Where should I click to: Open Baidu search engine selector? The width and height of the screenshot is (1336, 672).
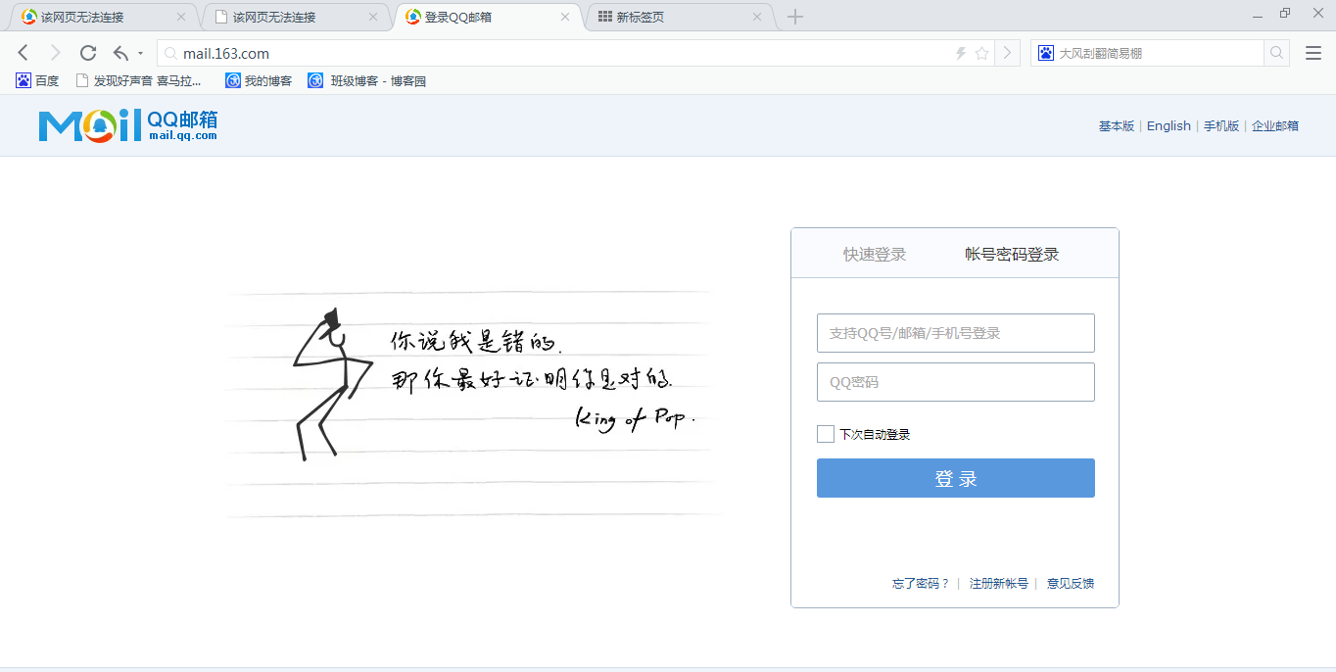click(1045, 53)
